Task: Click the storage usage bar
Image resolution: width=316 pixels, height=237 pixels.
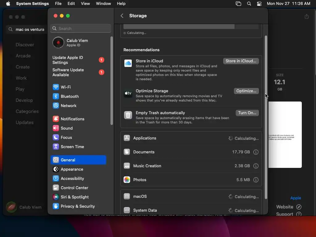Action: [191, 27]
